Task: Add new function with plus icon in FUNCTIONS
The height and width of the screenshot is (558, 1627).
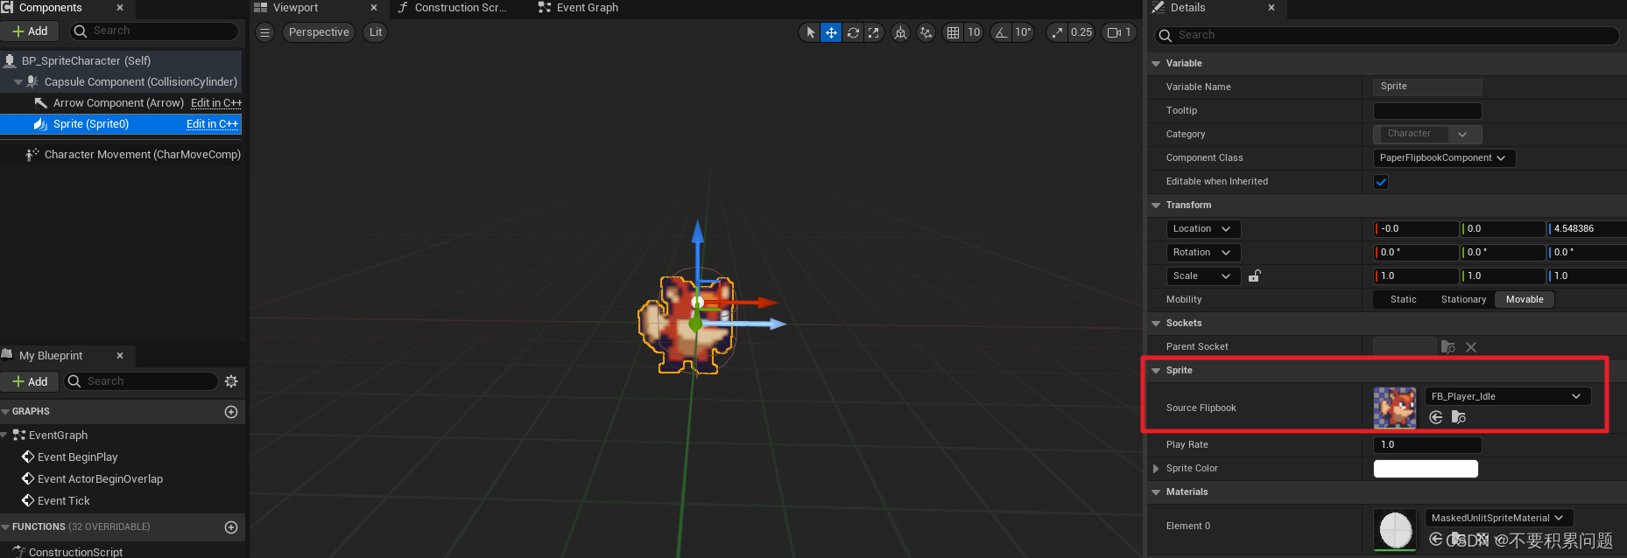Action: coord(231,527)
